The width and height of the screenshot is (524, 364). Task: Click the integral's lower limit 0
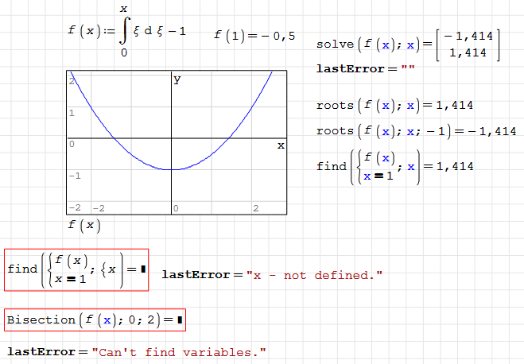pyautogui.click(x=123, y=52)
